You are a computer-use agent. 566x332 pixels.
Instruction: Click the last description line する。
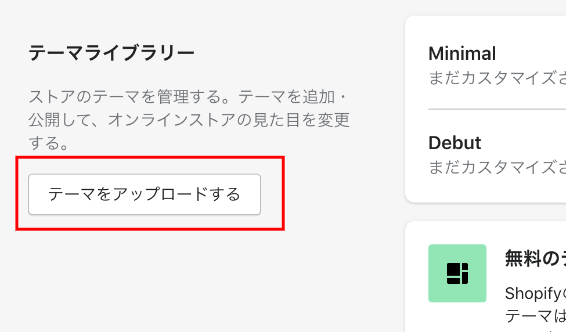[x=49, y=143]
